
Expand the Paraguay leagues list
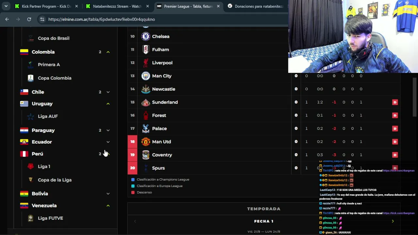click(x=108, y=130)
